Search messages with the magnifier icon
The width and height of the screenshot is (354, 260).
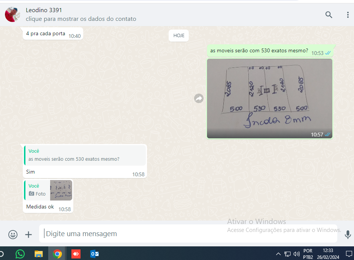pyautogui.click(x=329, y=15)
